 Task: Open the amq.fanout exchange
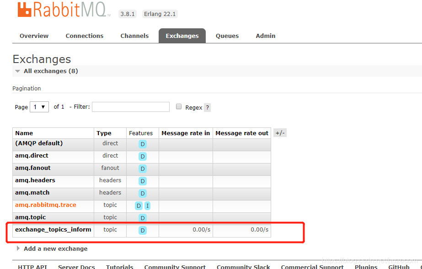33,168
